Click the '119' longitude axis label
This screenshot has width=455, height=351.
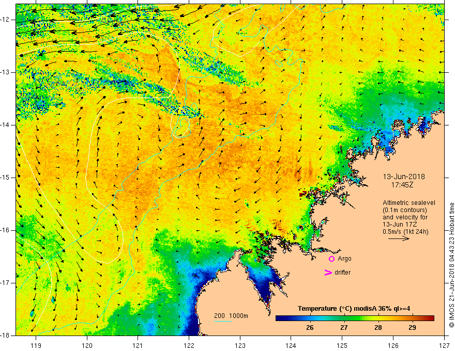click(36, 345)
